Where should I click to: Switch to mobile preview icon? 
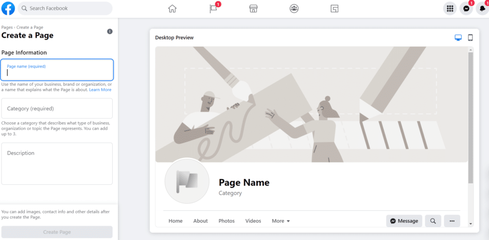pyautogui.click(x=470, y=38)
